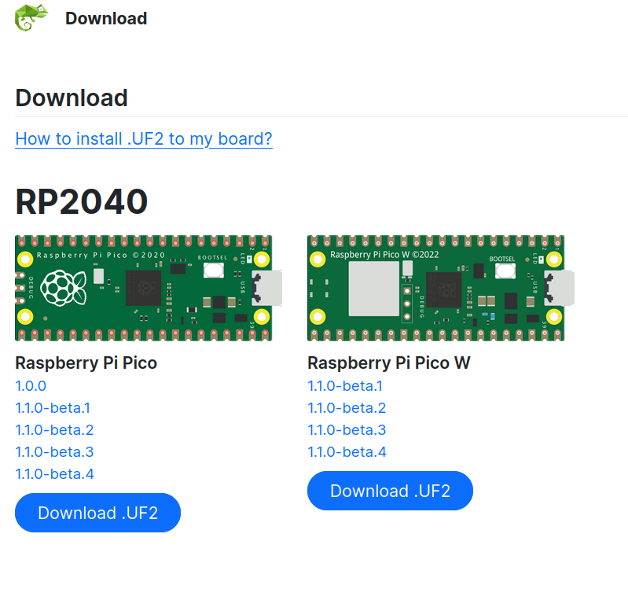Download .UF2 for Raspberry Pi Pico
This screenshot has width=628, height=589.
tap(97, 513)
